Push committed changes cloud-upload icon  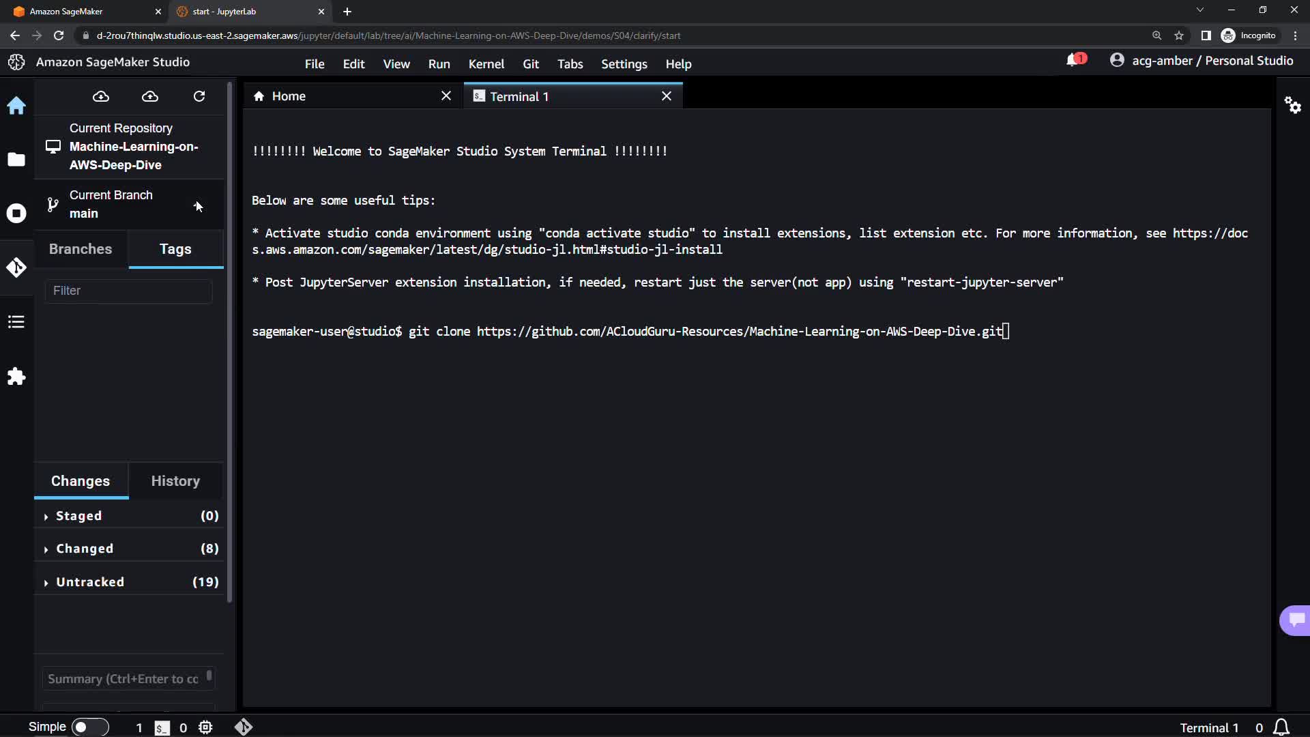click(x=150, y=96)
